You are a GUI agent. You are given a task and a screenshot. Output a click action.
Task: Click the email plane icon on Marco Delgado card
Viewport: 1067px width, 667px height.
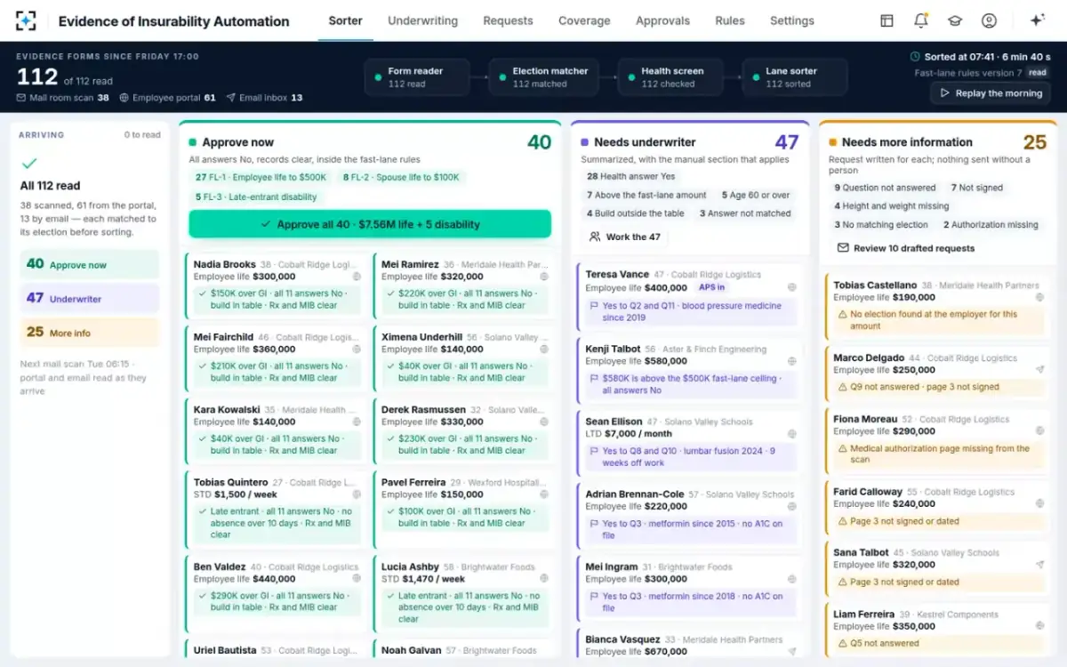click(x=1039, y=370)
